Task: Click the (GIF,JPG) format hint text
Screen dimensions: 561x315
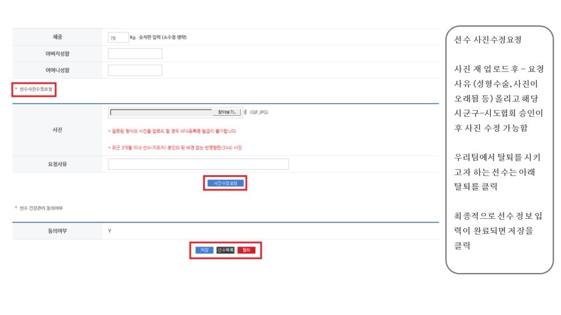Action: (x=259, y=112)
